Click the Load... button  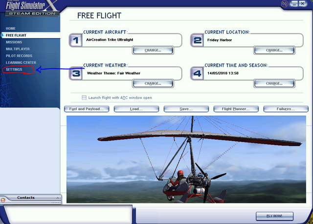pyautogui.click(x=136, y=109)
